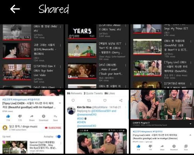Open more options for Tipsy Live list row
Viewport: 194px width, 155px height.
click(191, 62)
